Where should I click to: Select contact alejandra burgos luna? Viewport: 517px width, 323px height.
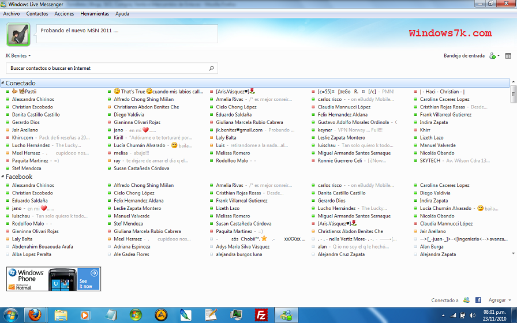[239, 254]
